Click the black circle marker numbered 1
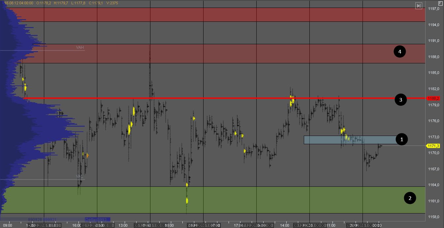444x228 pixels. pos(401,140)
